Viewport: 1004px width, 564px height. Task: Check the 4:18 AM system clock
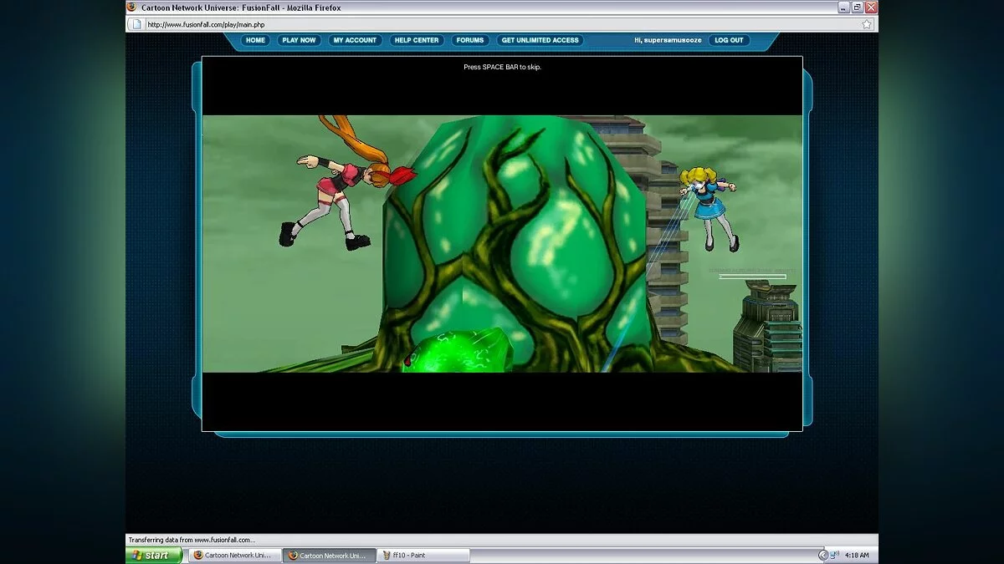click(858, 555)
